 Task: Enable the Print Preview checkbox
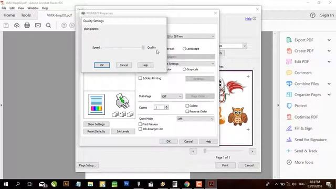(140, 124)
